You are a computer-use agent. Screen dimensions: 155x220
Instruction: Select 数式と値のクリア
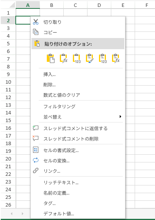pos(78,95)
